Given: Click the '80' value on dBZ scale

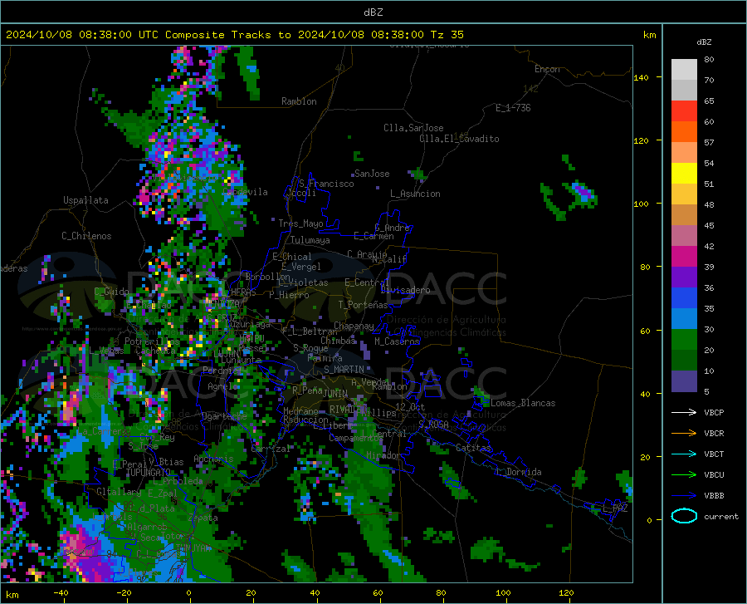Looking at the screenshot, I should pyautogui.click(x=709, y=60).
